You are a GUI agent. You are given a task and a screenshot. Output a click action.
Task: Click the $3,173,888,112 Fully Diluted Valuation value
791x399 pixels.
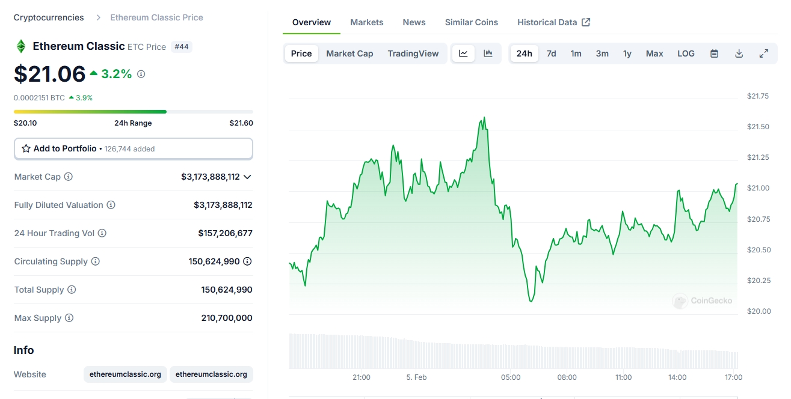223,205
